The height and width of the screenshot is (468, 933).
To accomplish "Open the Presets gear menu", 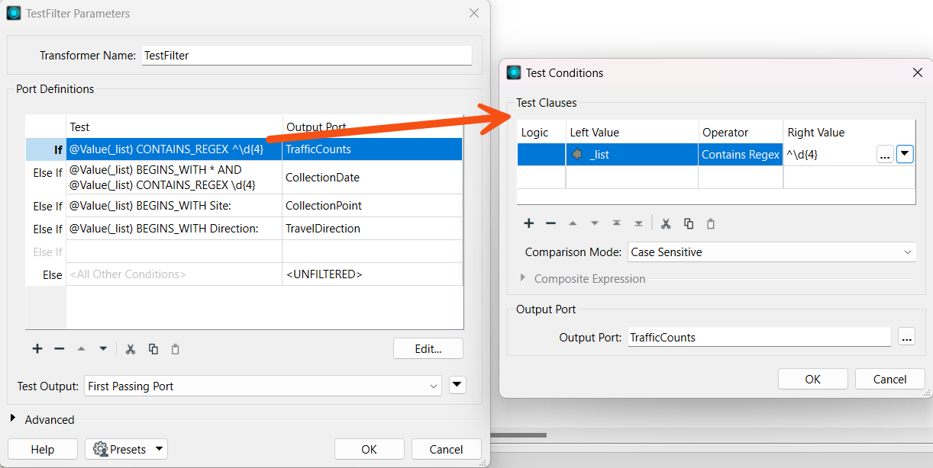I will coord(126,449).
